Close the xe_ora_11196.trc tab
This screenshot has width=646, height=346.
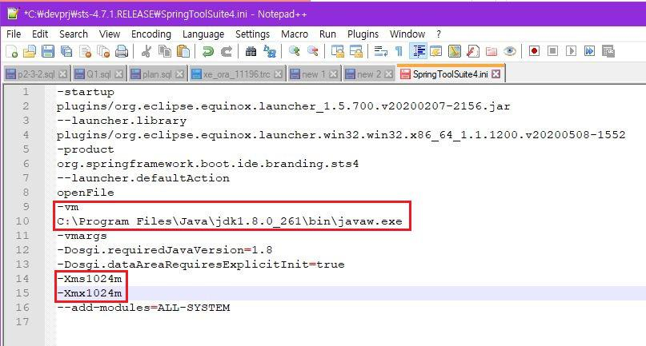pyautogui.click(x=279, y=74)
